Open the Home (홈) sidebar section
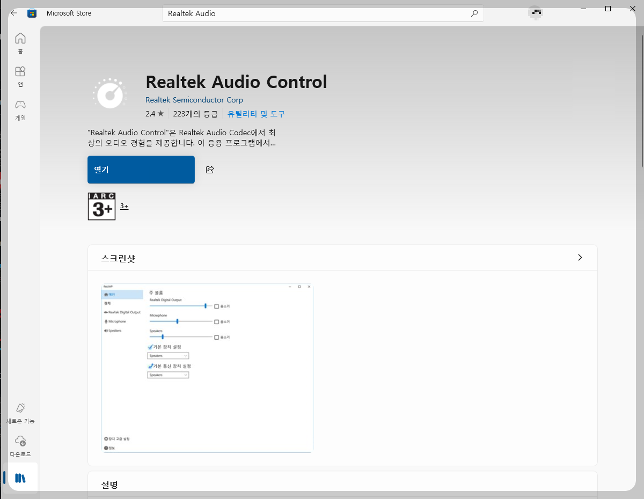Screen dimensions: 644x499 (20, 43)
